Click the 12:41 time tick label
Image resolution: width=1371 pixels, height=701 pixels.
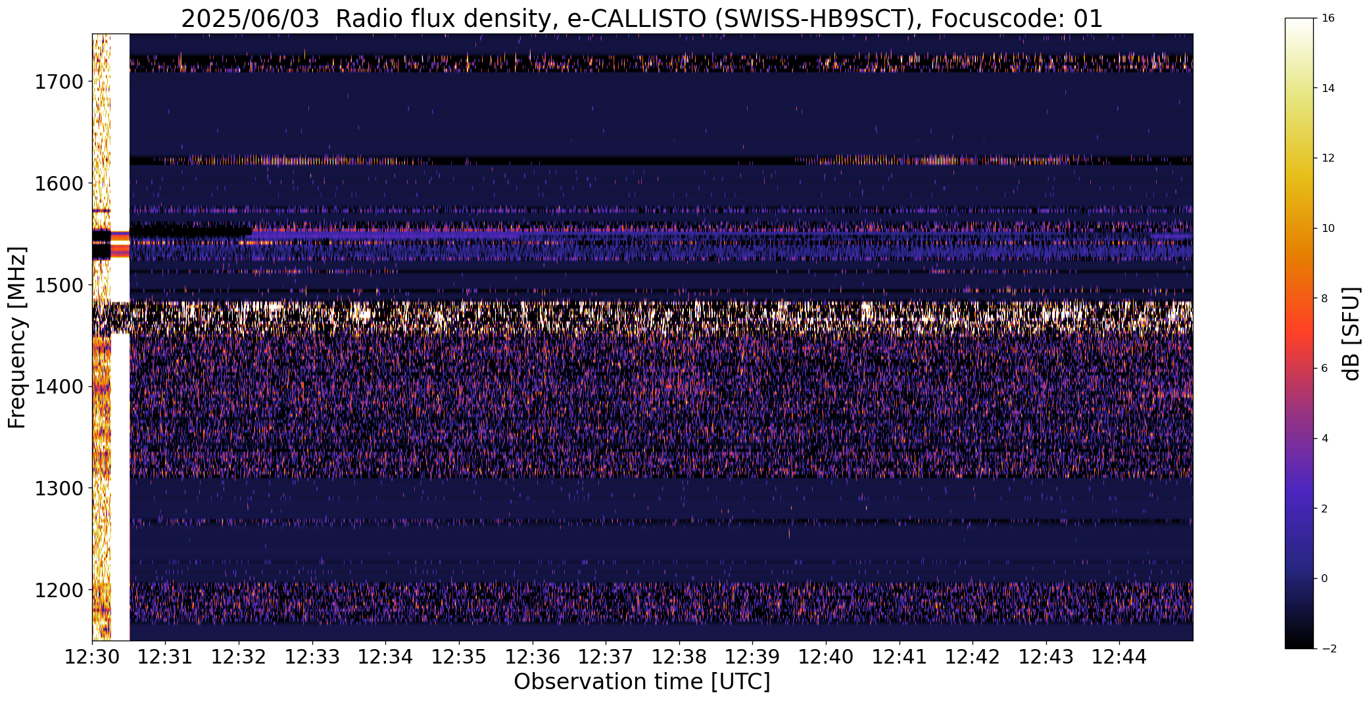(x=900, y=657)
